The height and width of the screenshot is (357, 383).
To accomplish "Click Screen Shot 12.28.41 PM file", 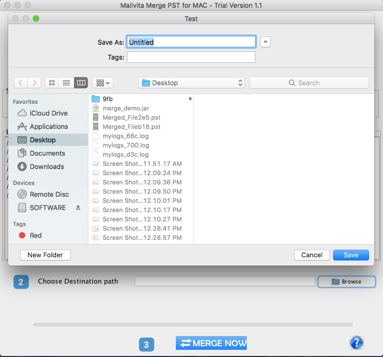I will point(142,229).
